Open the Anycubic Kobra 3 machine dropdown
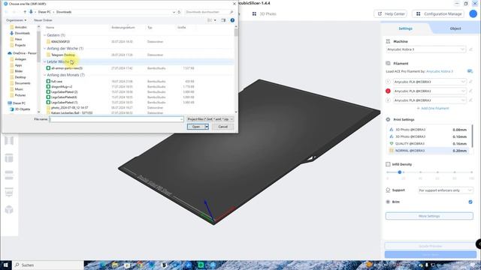This screenshot has width=481, height=270. pos(426,49)
